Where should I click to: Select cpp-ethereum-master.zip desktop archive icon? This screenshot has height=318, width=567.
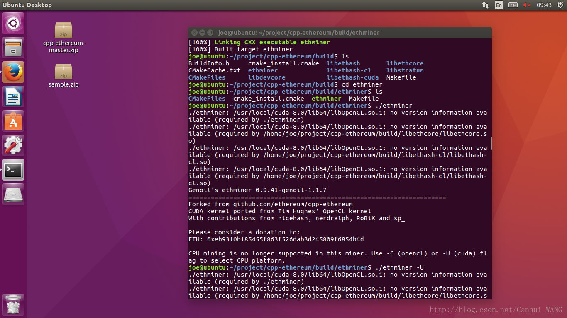pyautogui.click(x=64, y=30)
